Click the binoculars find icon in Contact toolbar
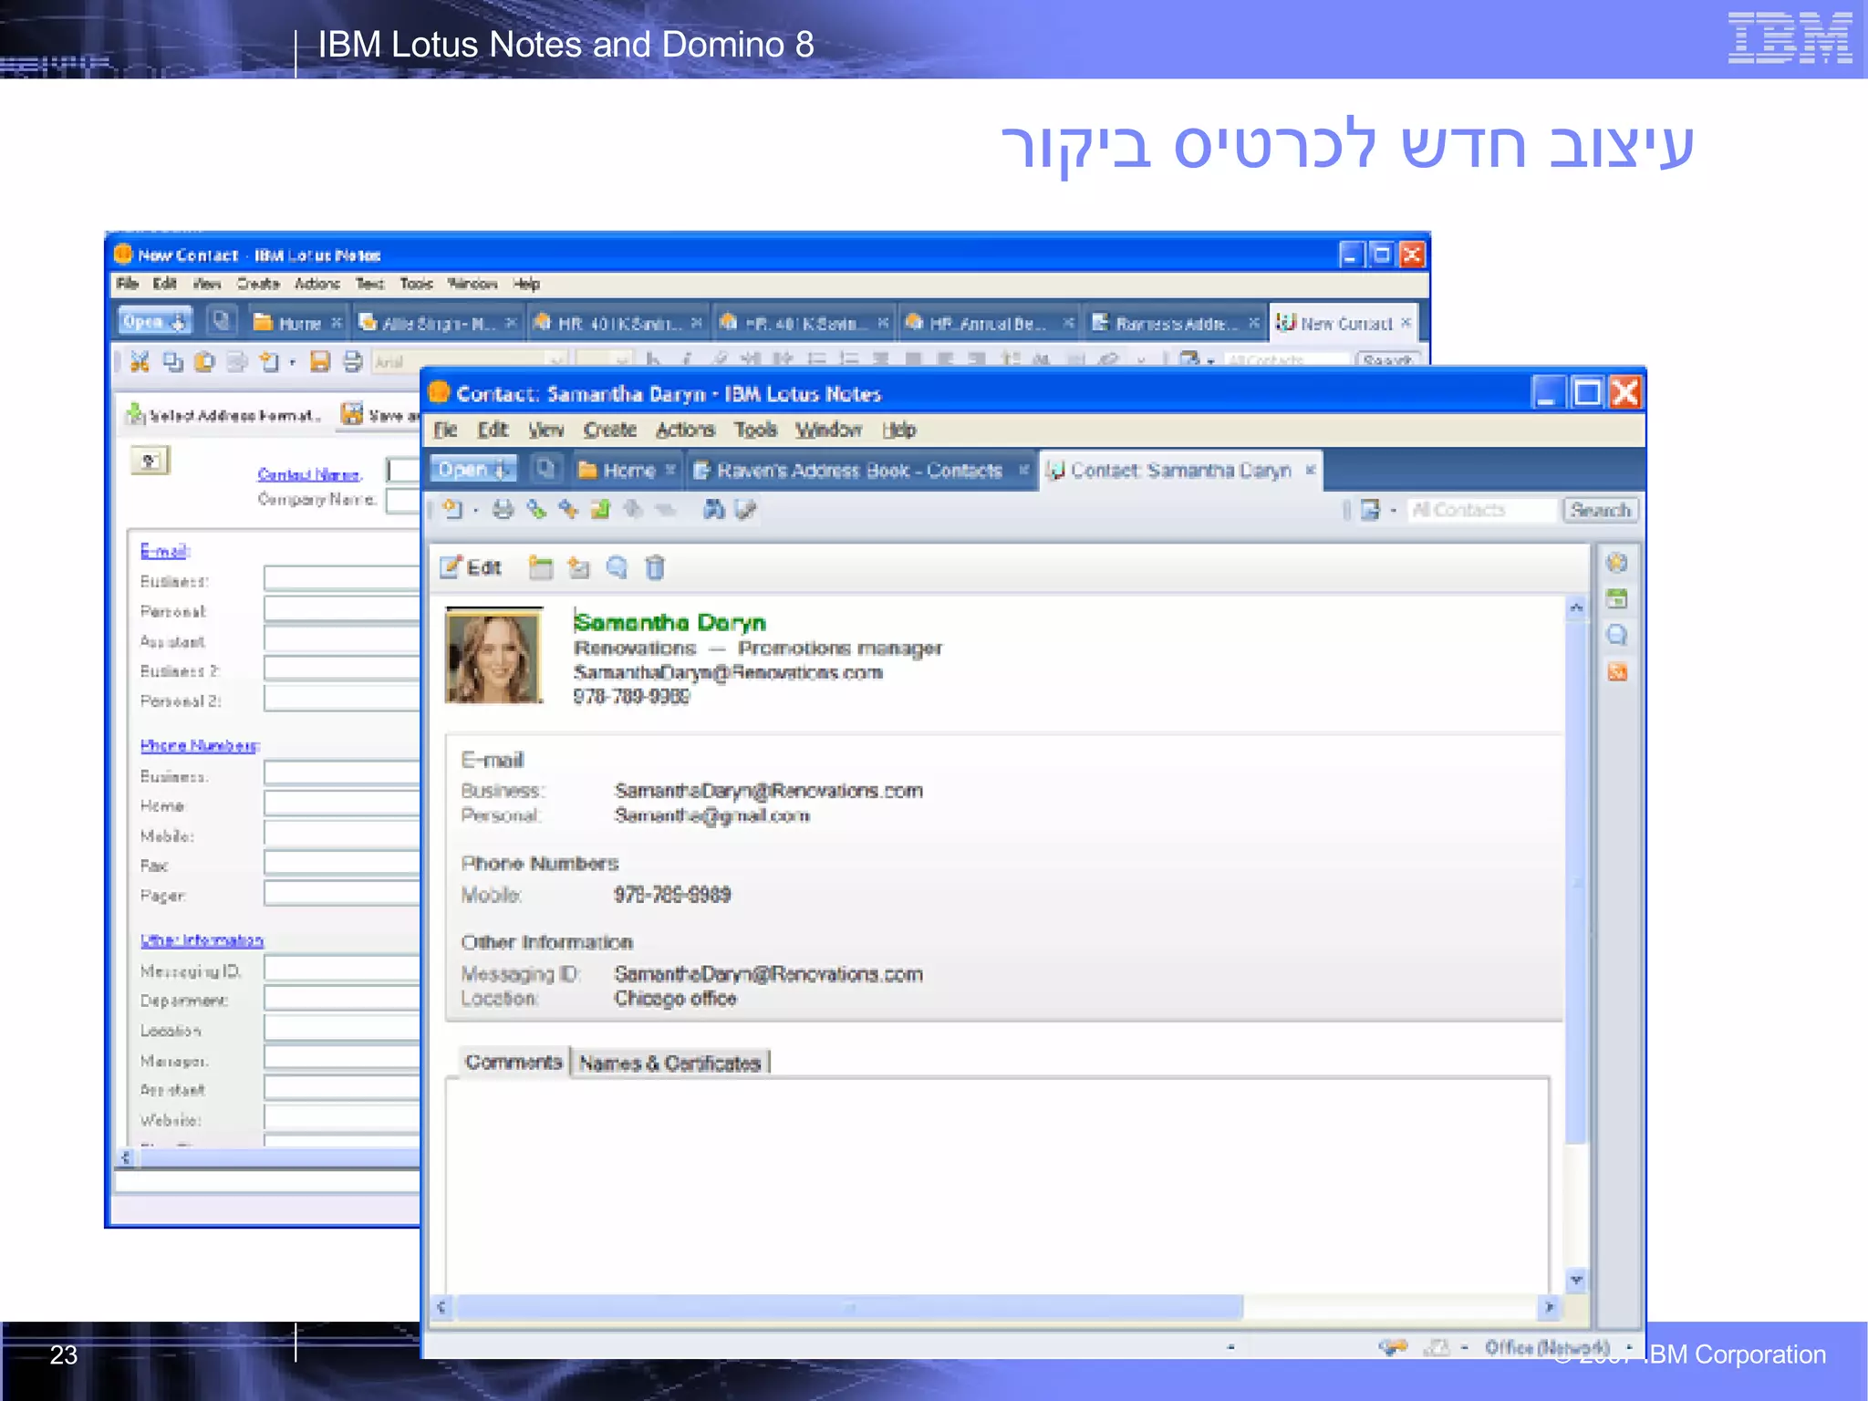The width and height of the screenshot is (1868, 1401). click(x=714, y=509)
